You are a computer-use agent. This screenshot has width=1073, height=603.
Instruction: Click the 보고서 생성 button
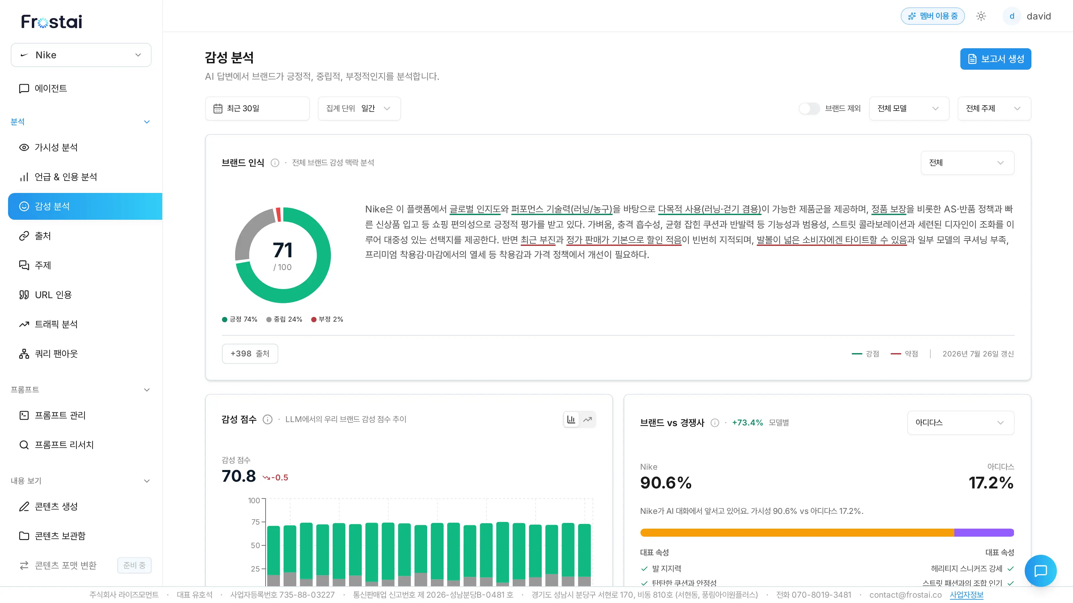(x=996, y=59)
